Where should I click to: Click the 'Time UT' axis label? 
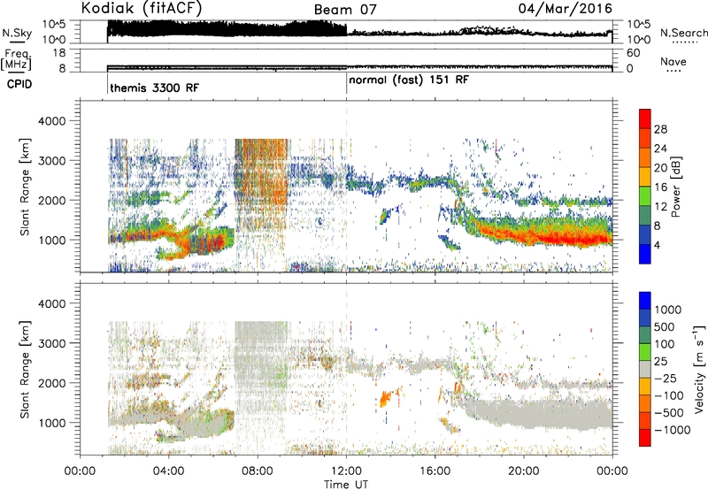[346, 484]
